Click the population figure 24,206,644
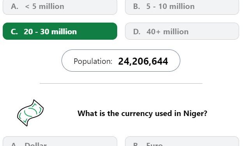The image size is (243, 146). pyautogui.click(x=143, y=61)
